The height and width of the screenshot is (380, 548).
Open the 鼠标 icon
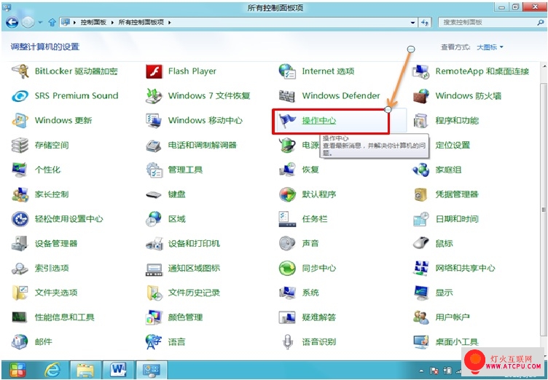[420, 243]
